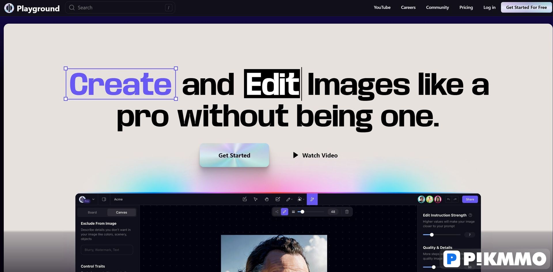
Task: Click the Playground logo icon in header
Action: 9,8
